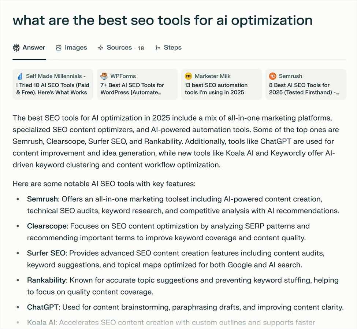Open the Sources tab
Viewport: 357px width, 329px height.
(119, 48)
